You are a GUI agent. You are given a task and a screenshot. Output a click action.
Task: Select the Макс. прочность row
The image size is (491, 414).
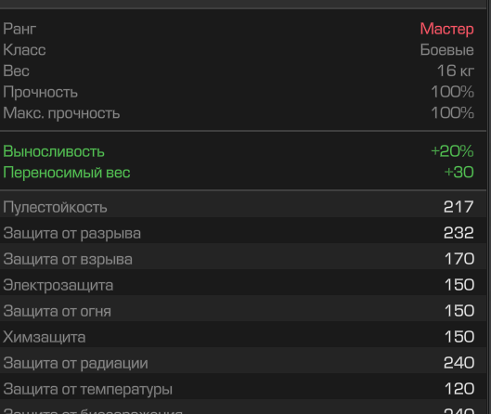point(243,112)
